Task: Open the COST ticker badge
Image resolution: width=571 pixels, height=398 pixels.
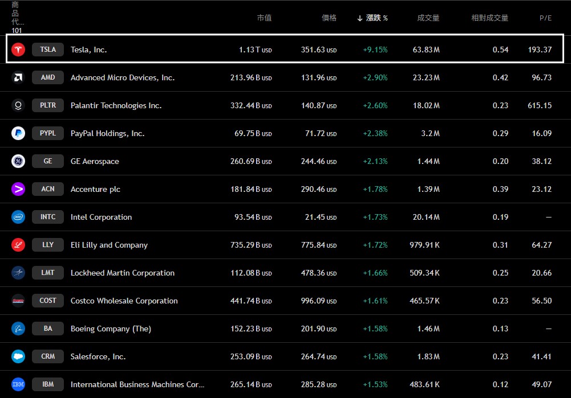Action: point(48,301)
